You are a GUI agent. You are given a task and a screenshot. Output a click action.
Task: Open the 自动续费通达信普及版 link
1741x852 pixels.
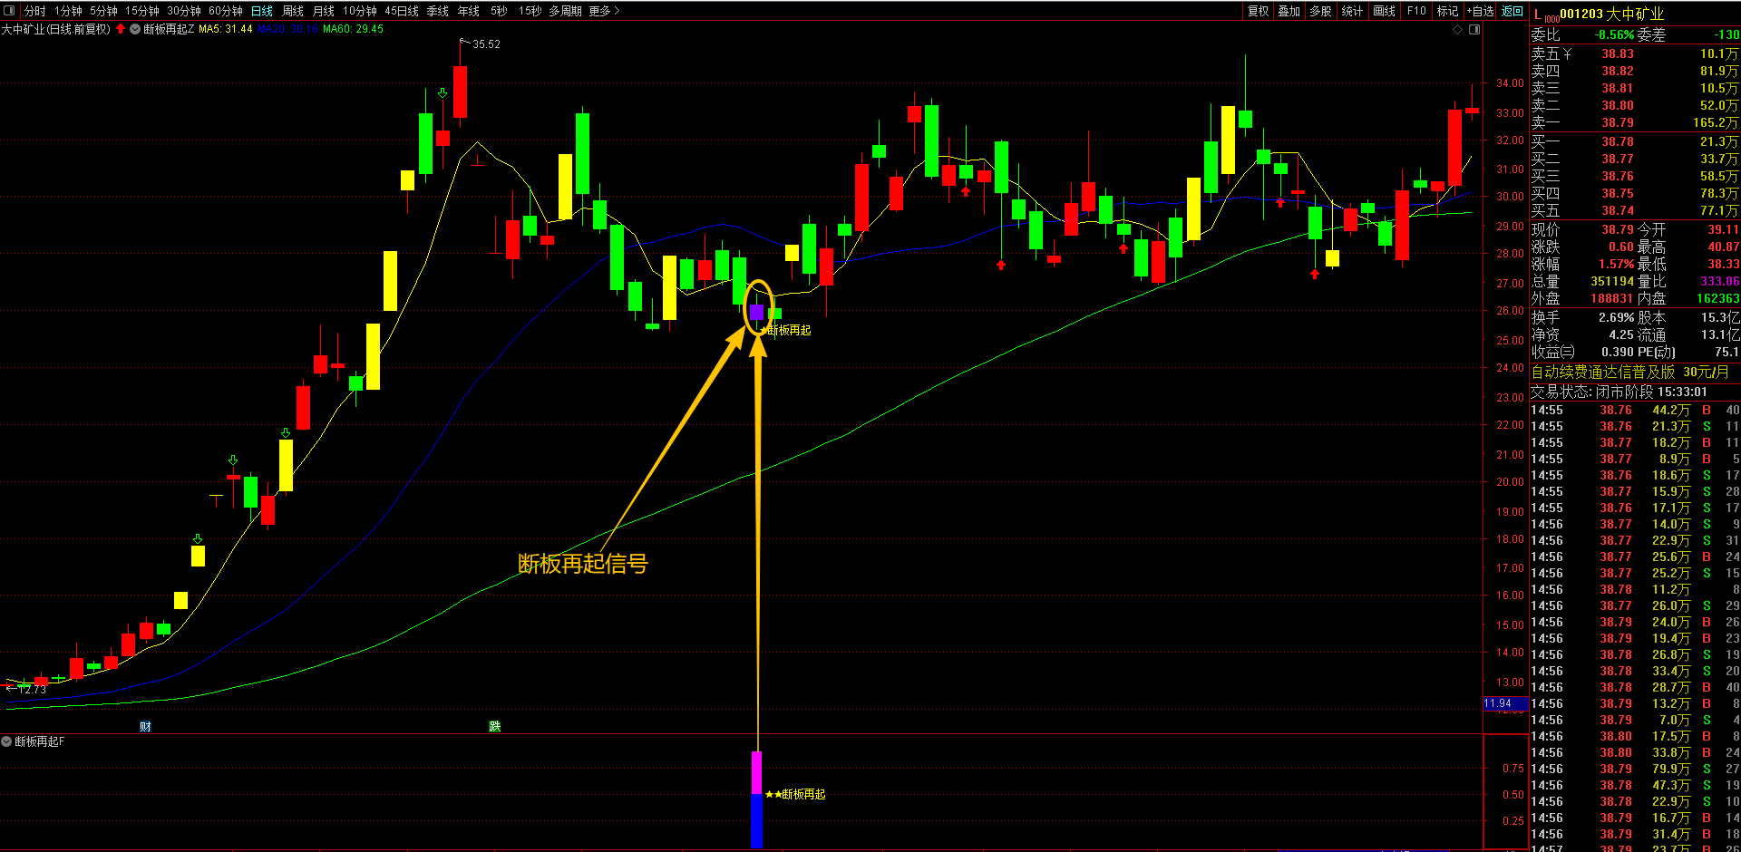click(x=1629, y=372)
